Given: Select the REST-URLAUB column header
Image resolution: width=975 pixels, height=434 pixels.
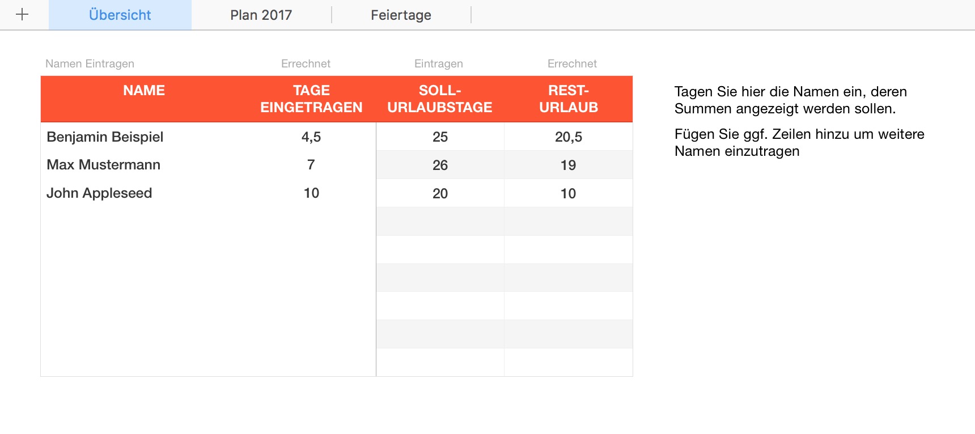Looking at the screenshot, I should coord(569,99).
